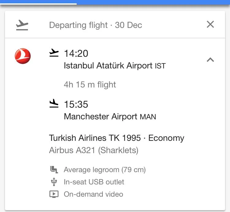
Task: Click the departing flight takeoff icon in header
Action: click(x=22, y=25)
